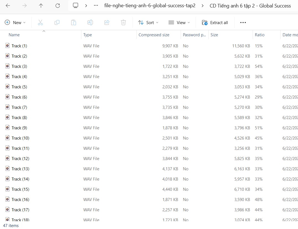Click the Cut scissors icon
The width and height of the screenshot is (298, 229).
pyautogui.click(x=40, y=22)
